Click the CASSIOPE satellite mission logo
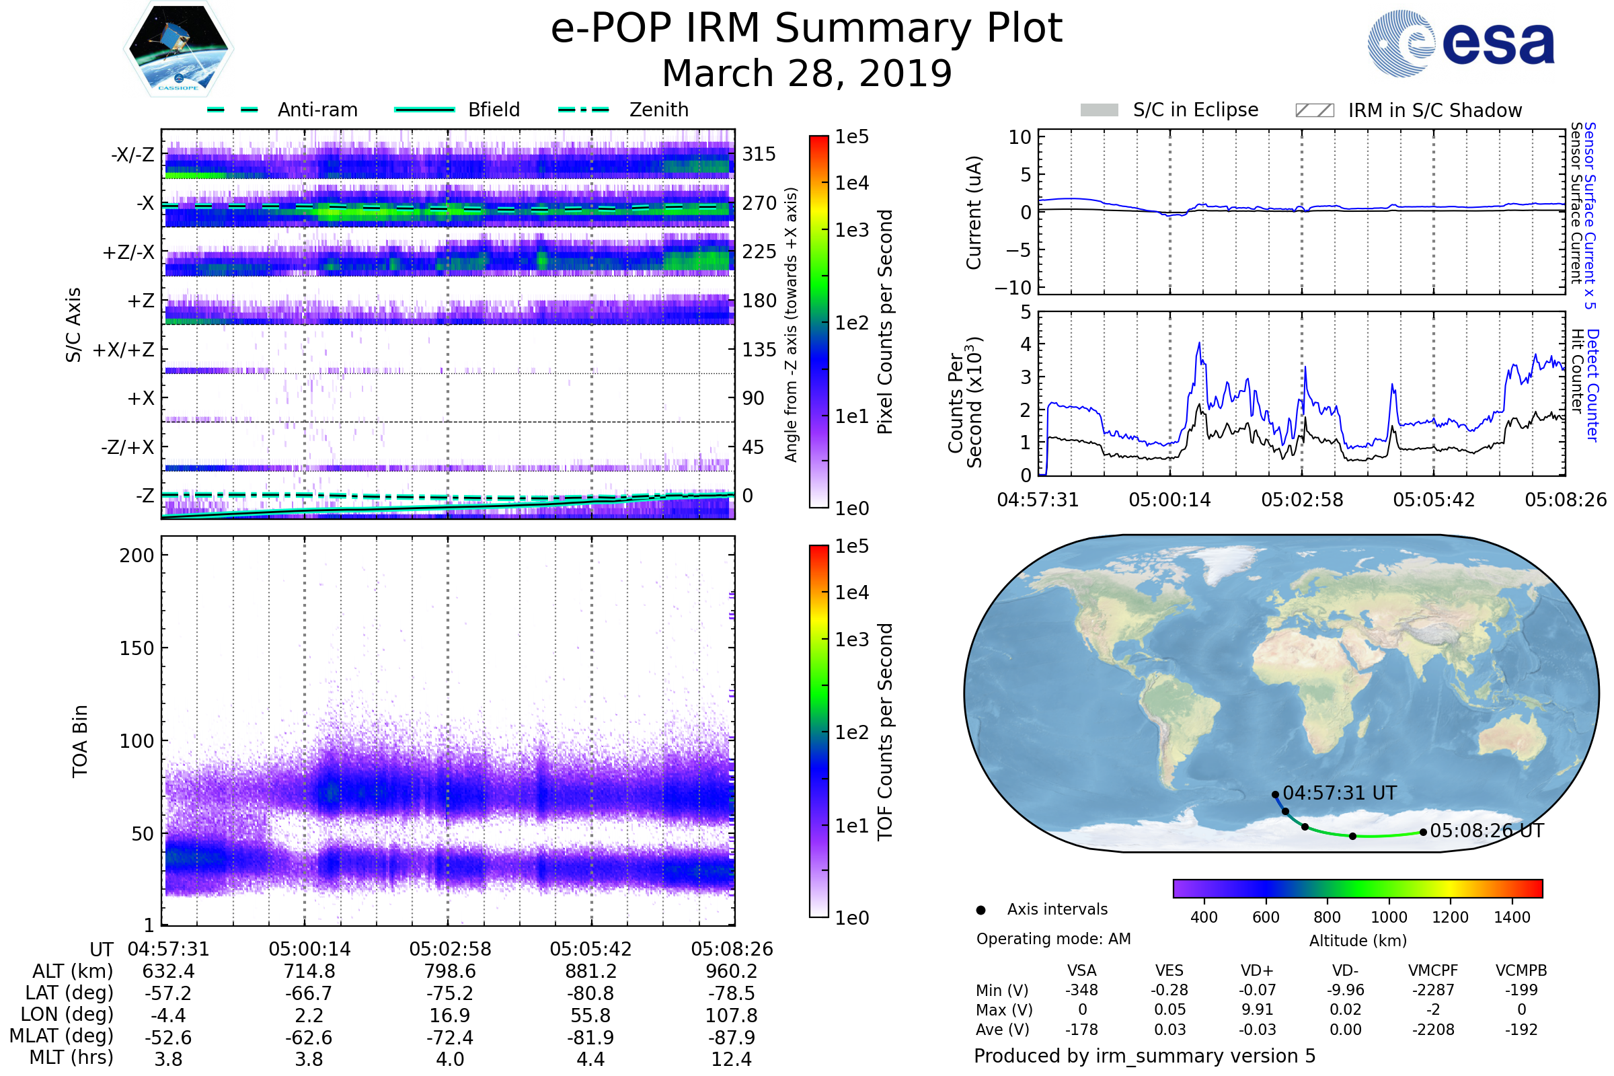Viewport: 1614px width, 1076px height. [x=178, y=49]
